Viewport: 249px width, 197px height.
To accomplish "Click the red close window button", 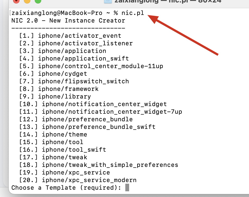I will click(16, 1).
